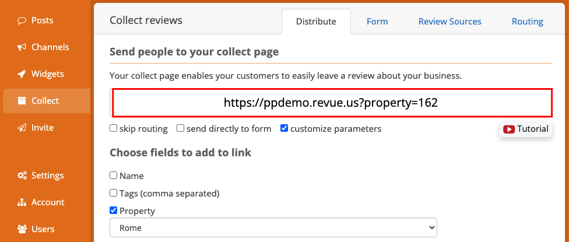Check the send directly to form option
This screenshot has height=242, width=569.
coord(180,128)
